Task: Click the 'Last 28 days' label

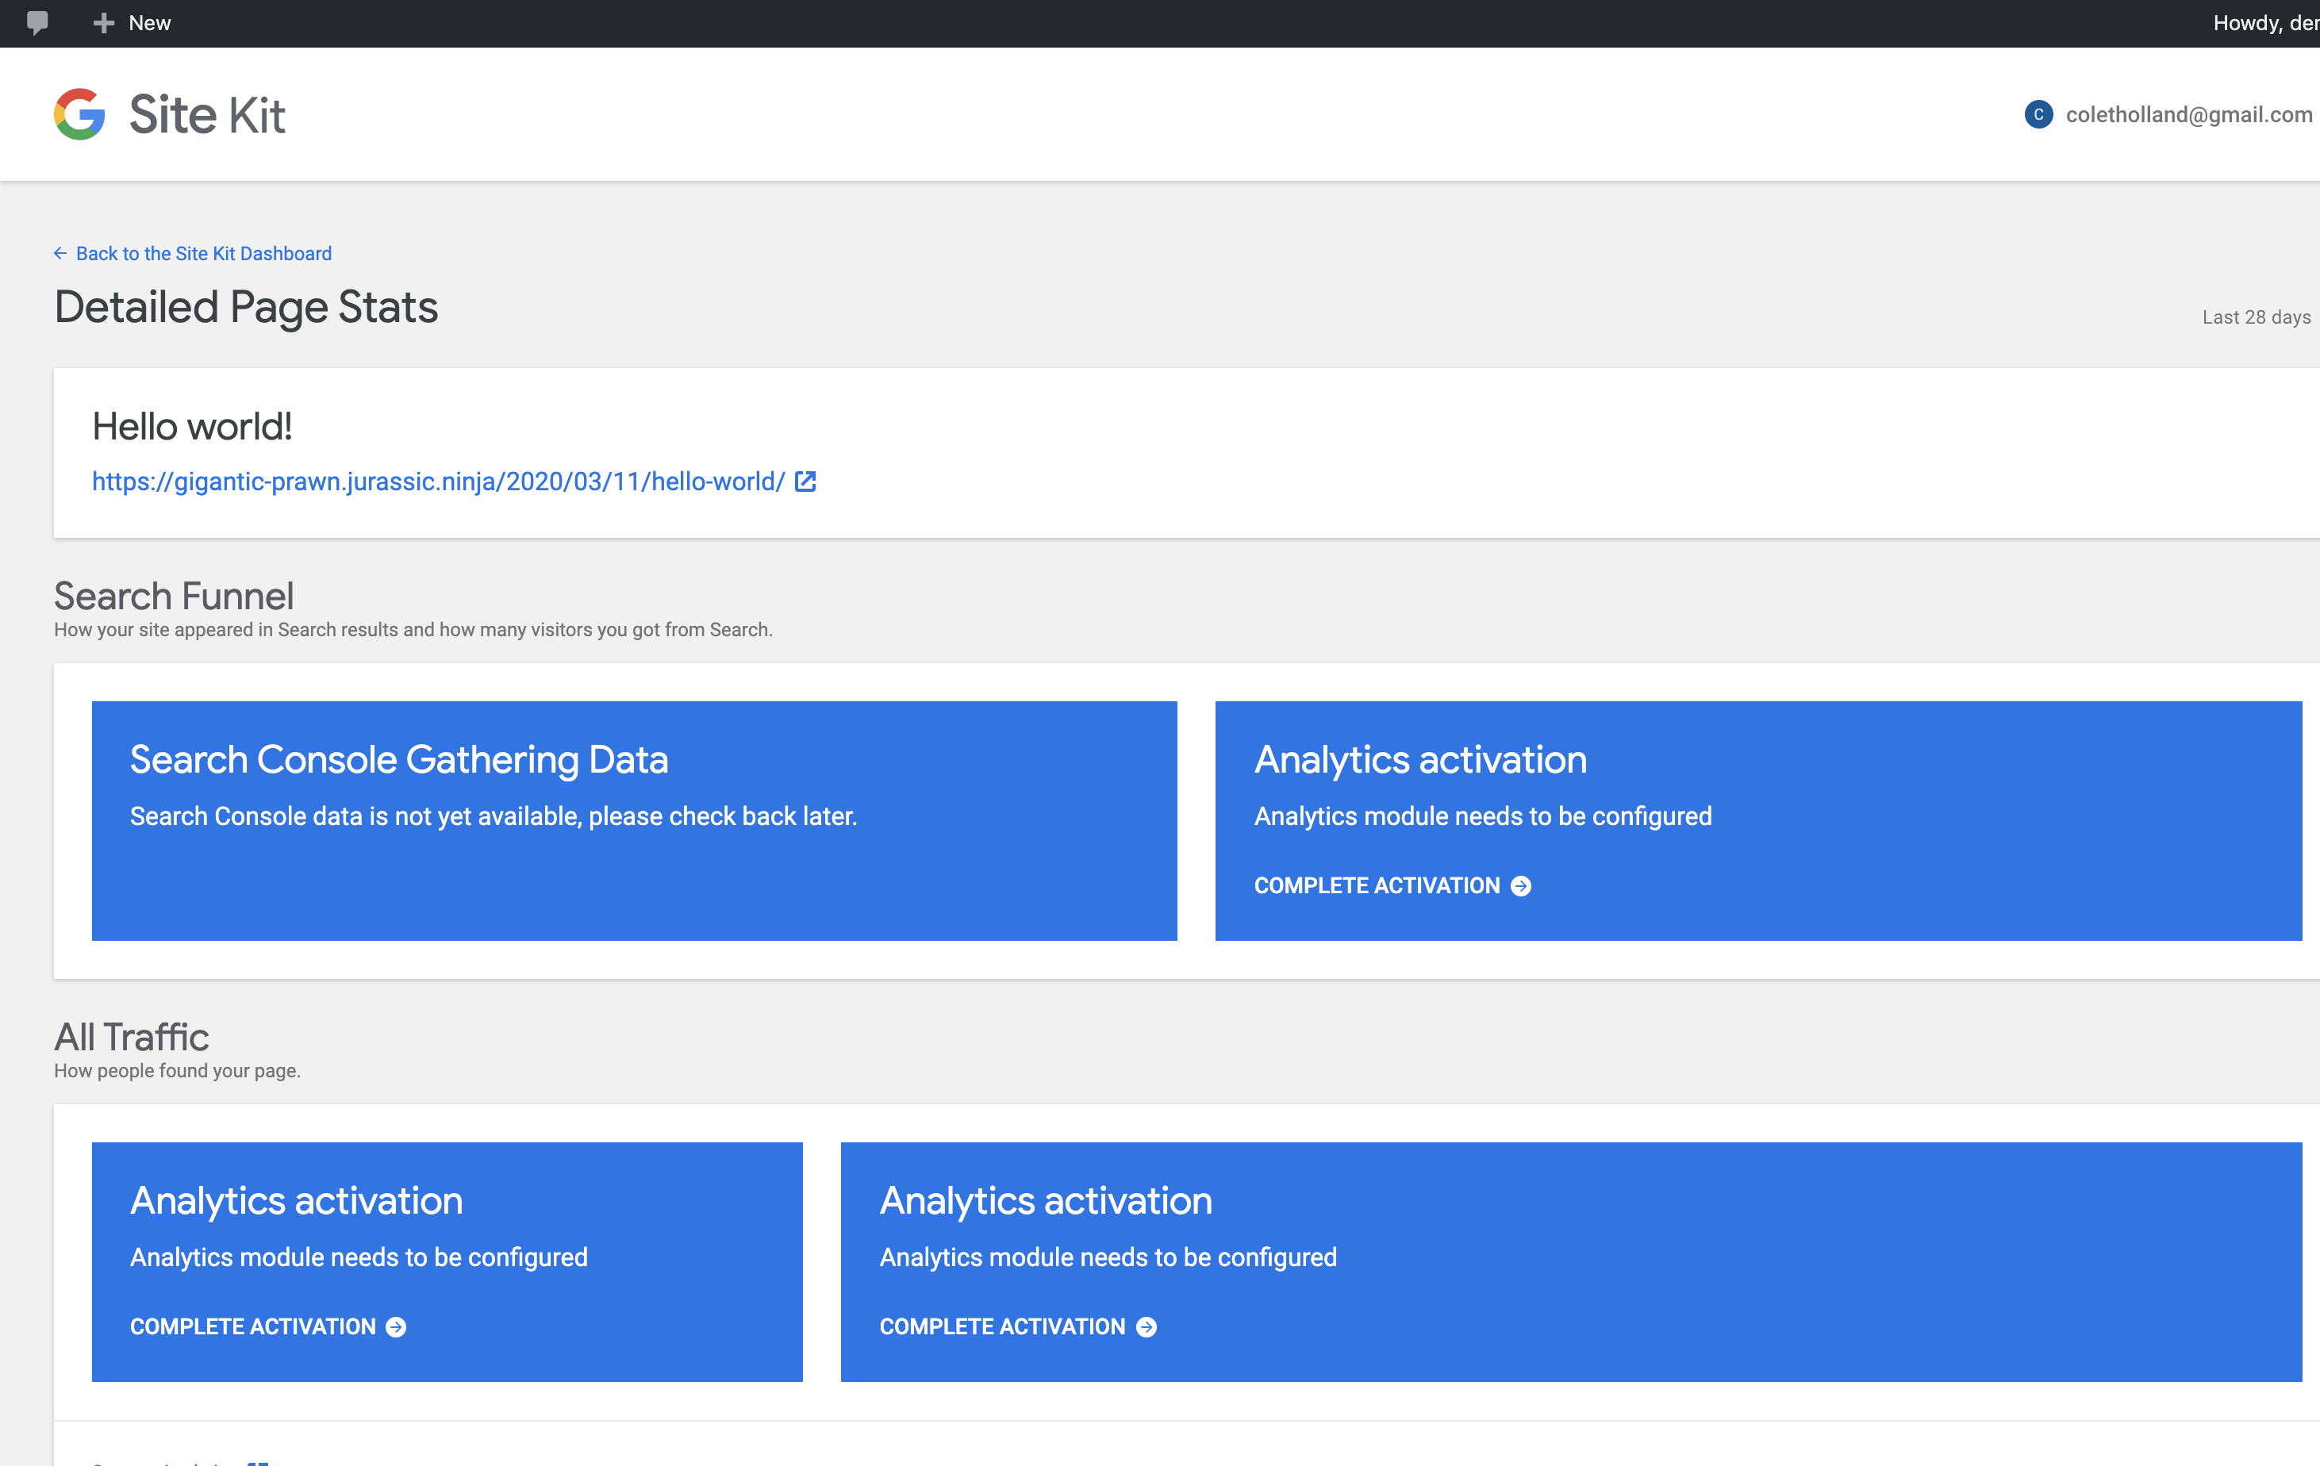Action: (x=2257, y=317)
